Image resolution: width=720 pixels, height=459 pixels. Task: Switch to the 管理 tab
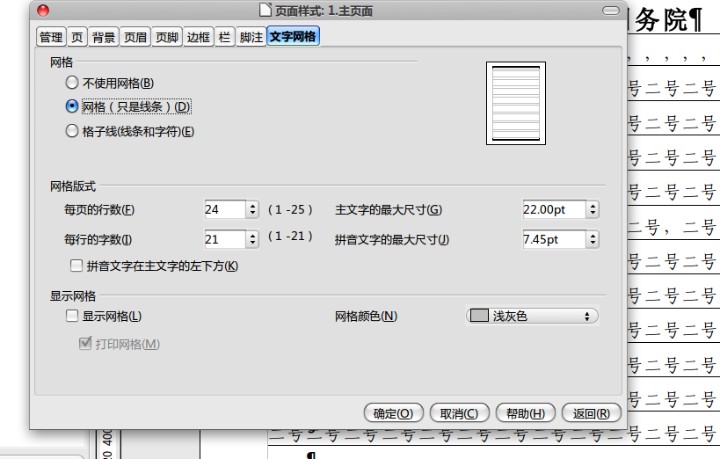[51, 37]
